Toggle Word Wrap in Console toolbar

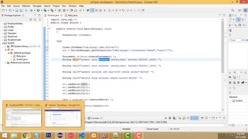[188, 118]
